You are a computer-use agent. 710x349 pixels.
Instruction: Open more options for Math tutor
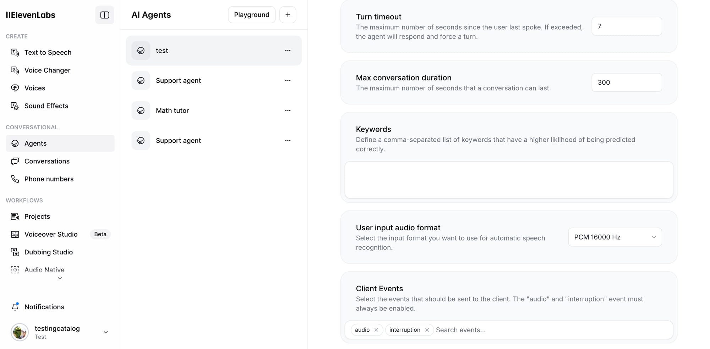coord(288,111)
